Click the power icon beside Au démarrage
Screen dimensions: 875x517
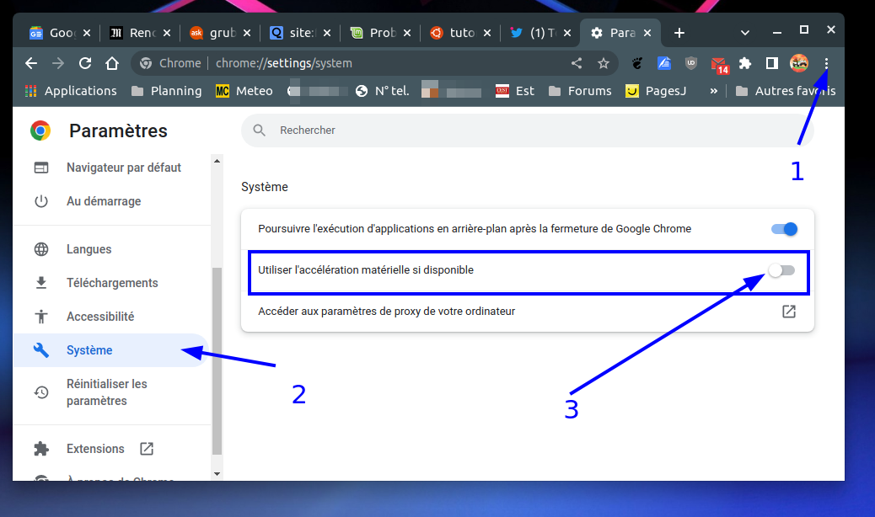click(41, 201)
